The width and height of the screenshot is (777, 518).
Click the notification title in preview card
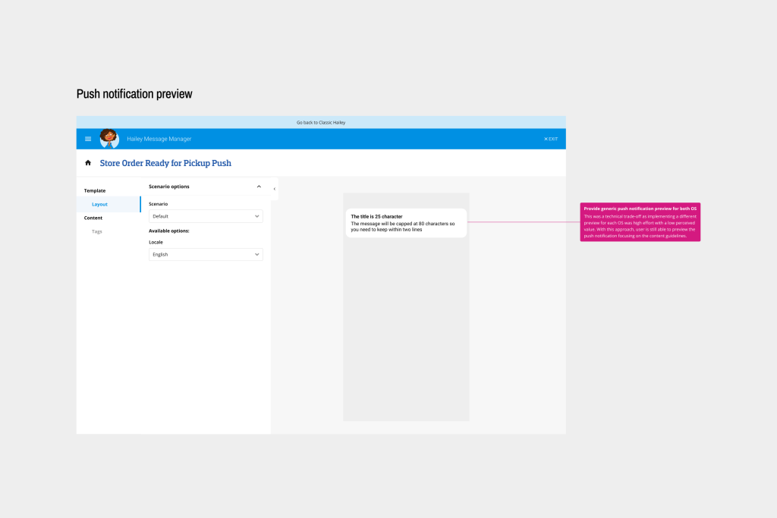(376, 216)
